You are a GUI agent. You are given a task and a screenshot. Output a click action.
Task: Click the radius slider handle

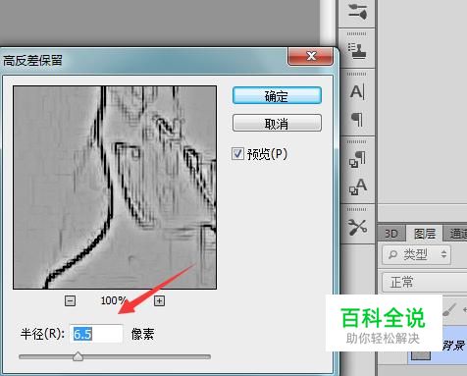pyautogui.click(x=78, y=356)
